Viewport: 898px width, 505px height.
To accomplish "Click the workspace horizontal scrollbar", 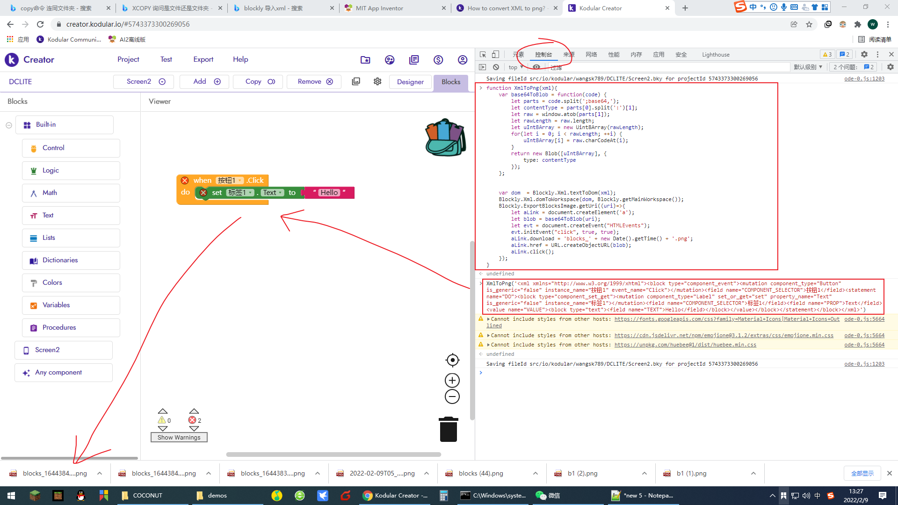I will [333, 454].
